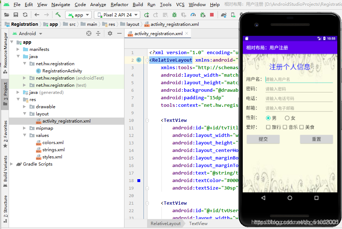
Task: Click the Run with Coverage icon
Action: click(184, 15)
